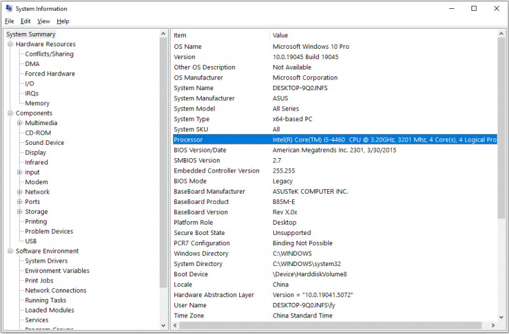The image size is (509, 334).
Task: Select the OS Name row
Action: point(335,46)
